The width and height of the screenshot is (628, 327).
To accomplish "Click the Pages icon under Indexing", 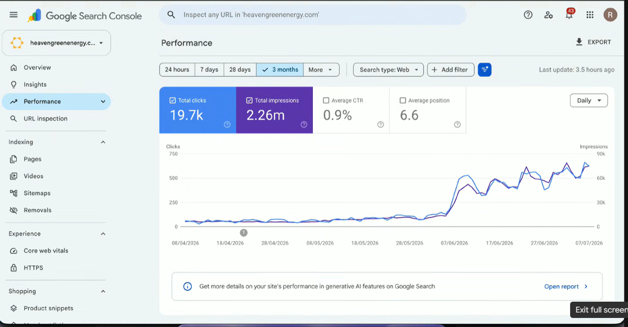I will (13, 159).
